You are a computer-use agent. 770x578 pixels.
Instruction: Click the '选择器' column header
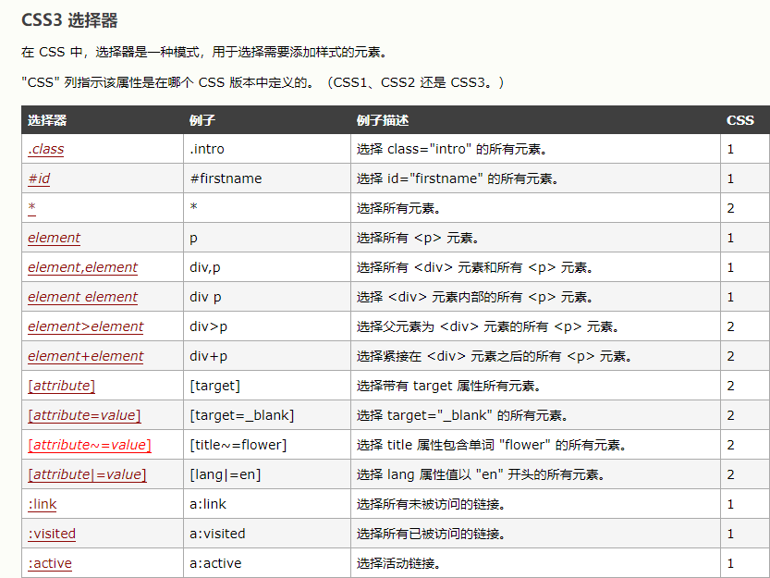point(47,120)
